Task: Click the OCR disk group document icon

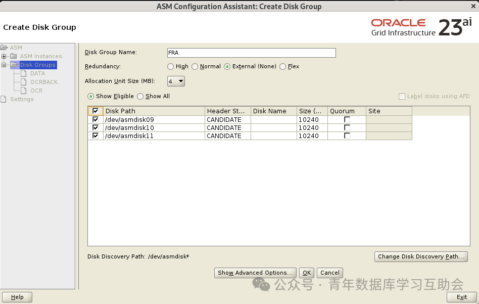Action: click(x=24, y=91)
